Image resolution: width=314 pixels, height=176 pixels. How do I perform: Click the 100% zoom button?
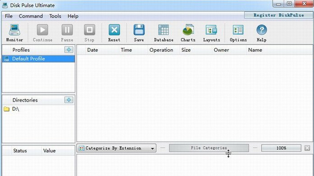coord(281,148)
